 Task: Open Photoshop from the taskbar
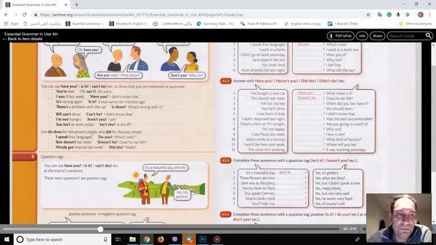click(203, 239)
